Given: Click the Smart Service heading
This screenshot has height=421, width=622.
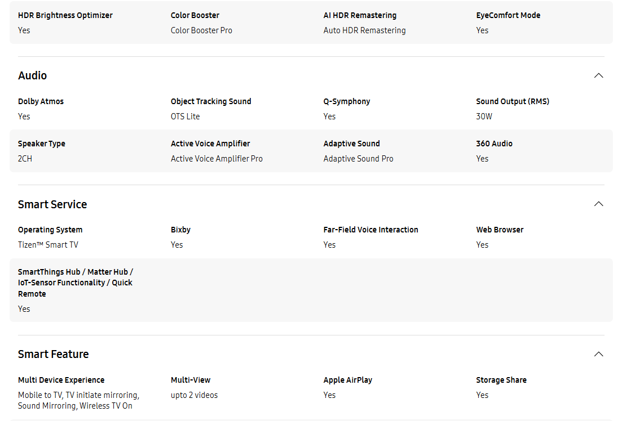Looking at the screenshot, I should click(52, 204).
